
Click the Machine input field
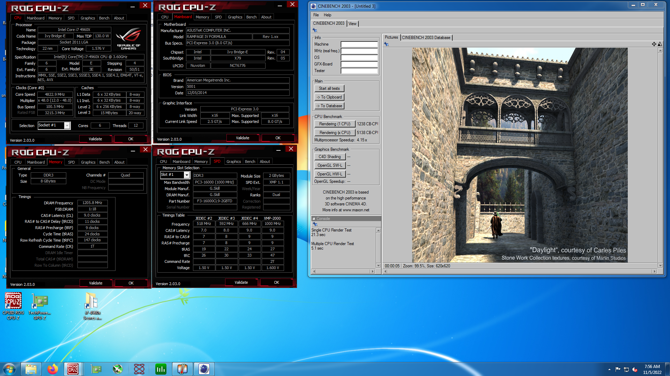pos(359,44)
